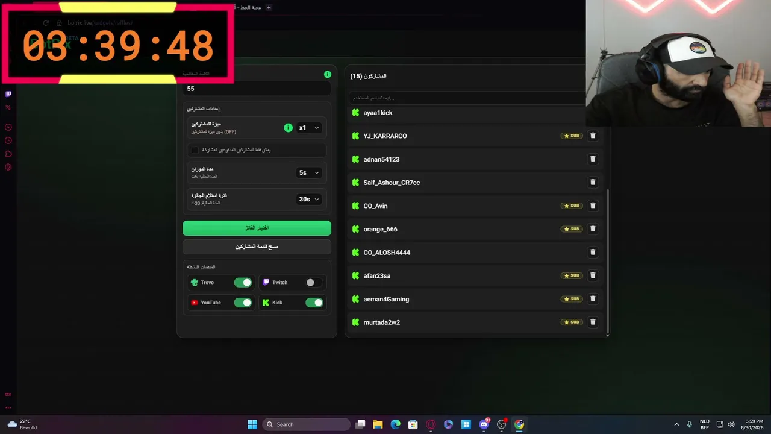Viewport: 771px width, 434px height.
Task: Remove adnan54123 using its trash icon
Action: click(x=593, y=159)
